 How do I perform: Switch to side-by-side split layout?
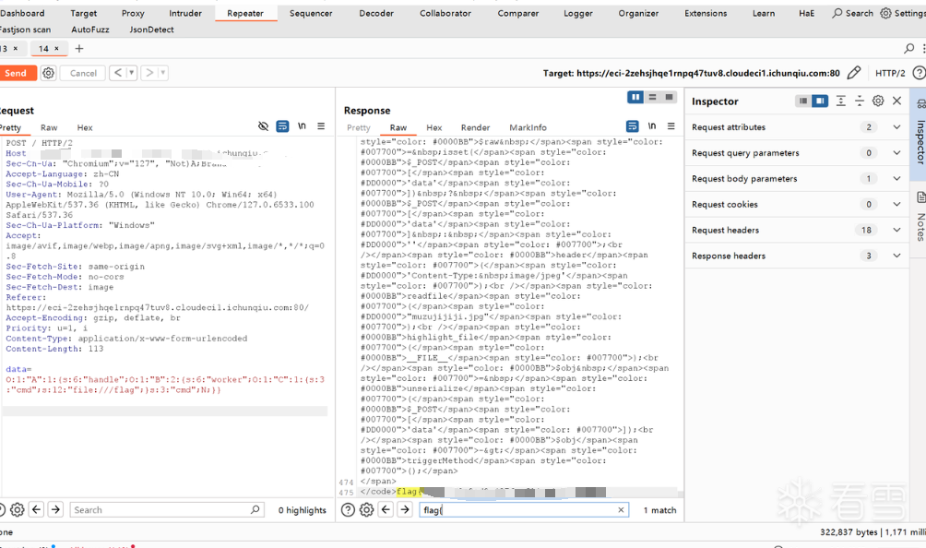point(635,98)
